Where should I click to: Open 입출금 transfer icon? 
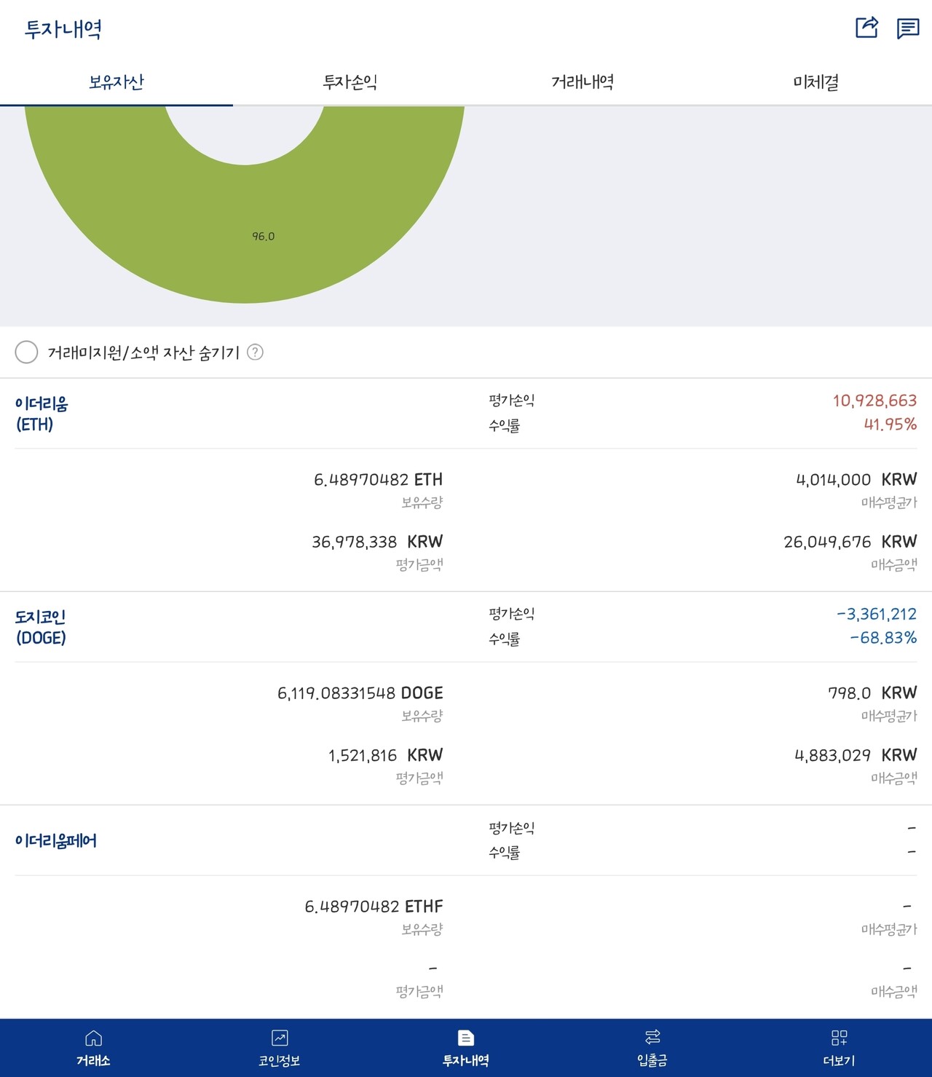coord(652,1038)
